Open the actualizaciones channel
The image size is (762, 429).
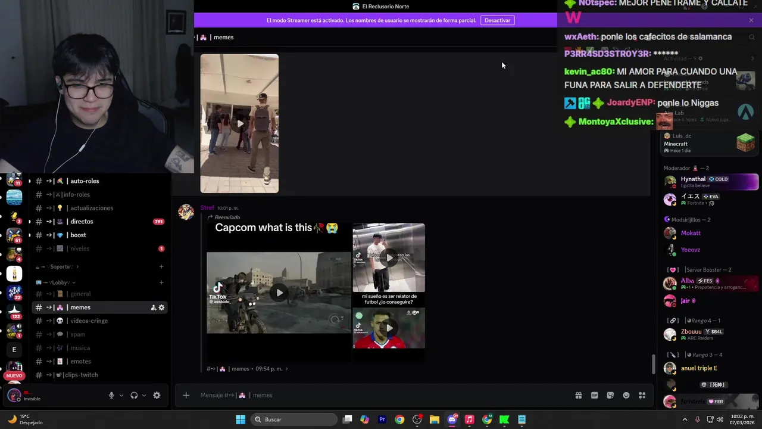tap(99, 208)
